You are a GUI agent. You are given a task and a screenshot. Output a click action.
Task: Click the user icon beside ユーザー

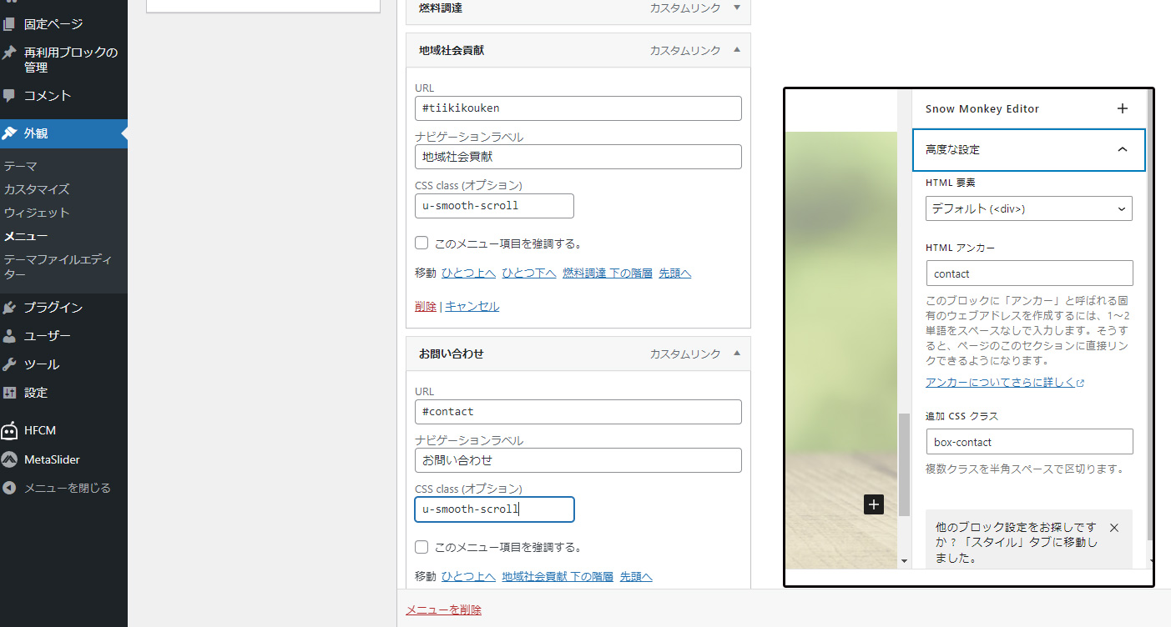9,336
